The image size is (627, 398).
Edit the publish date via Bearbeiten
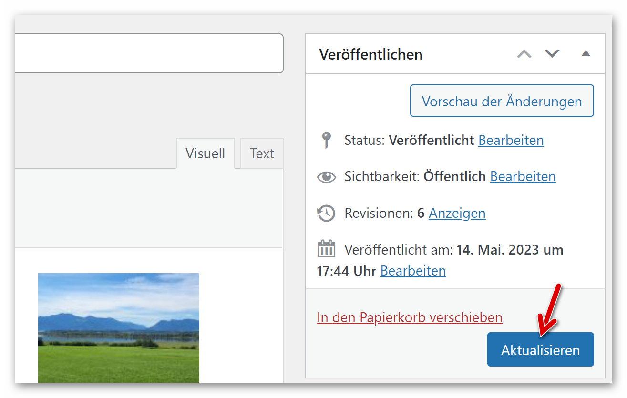click(x=413, y=271)
